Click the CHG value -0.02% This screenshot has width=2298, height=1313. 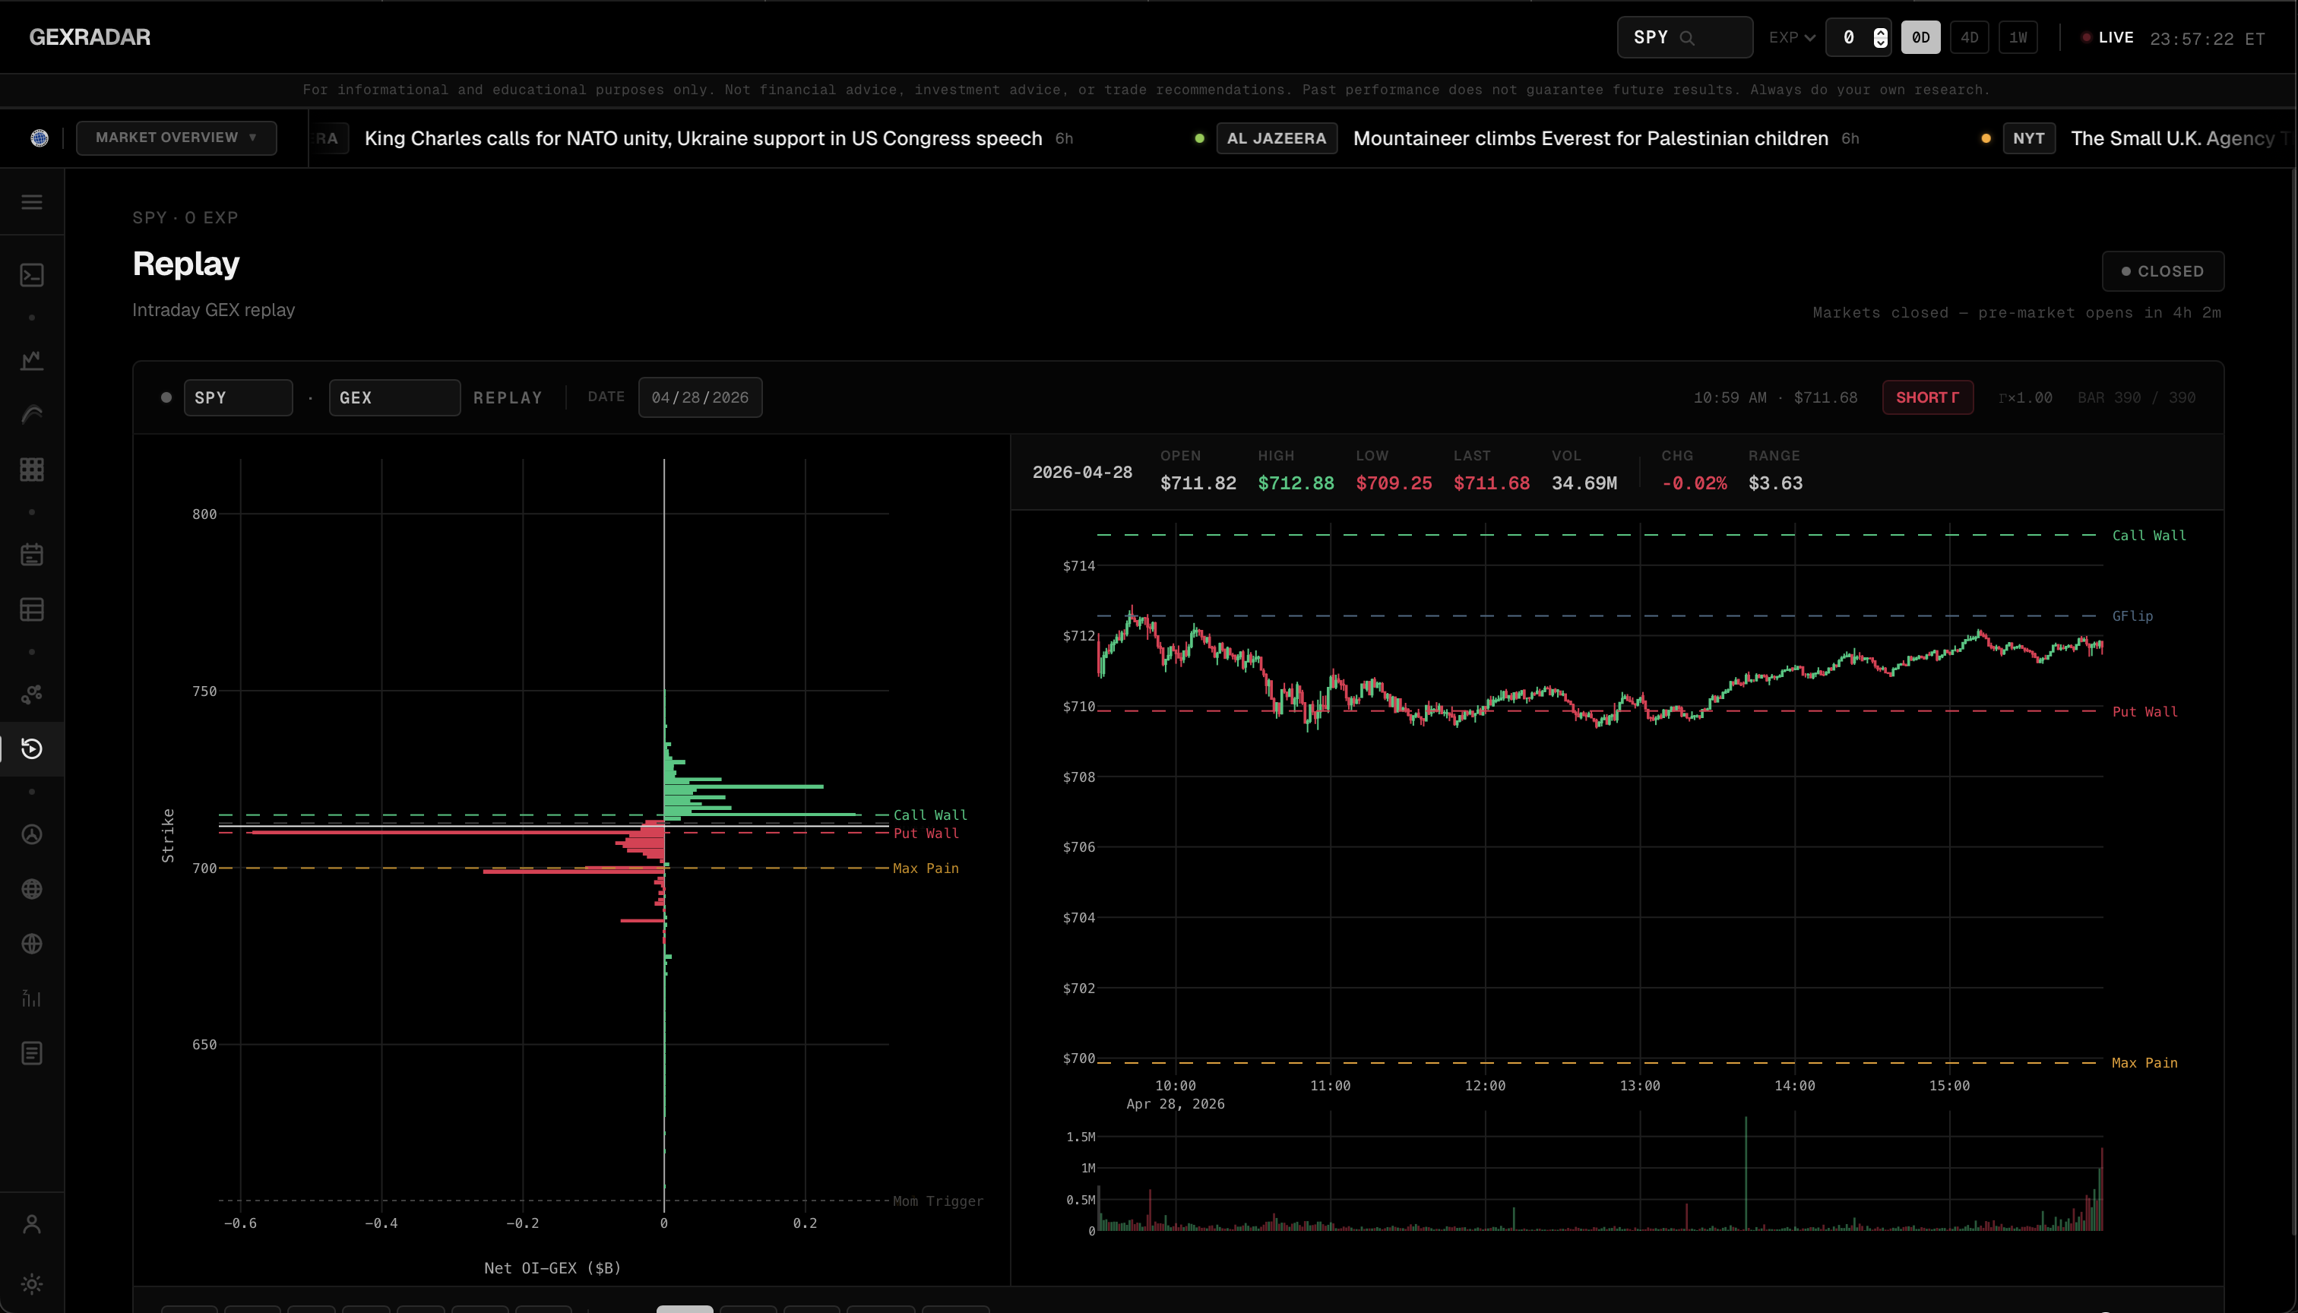pos(1694,483)
